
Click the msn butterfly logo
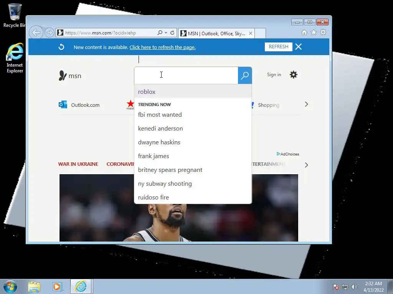[70, 75]
